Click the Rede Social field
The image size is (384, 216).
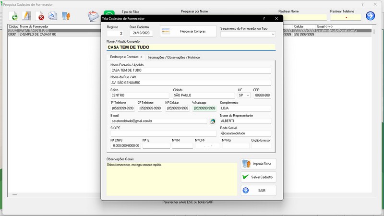click(245, 133)
